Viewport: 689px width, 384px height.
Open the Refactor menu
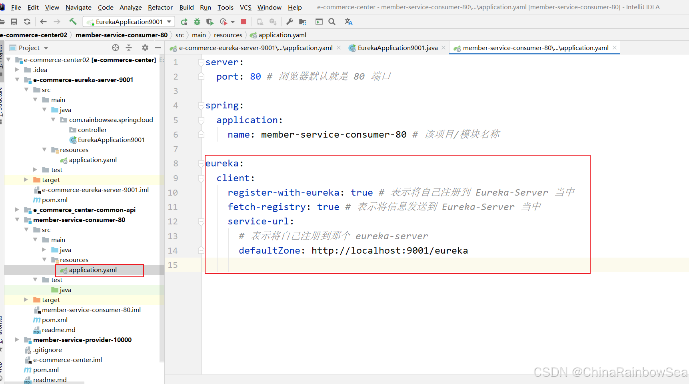160,7
